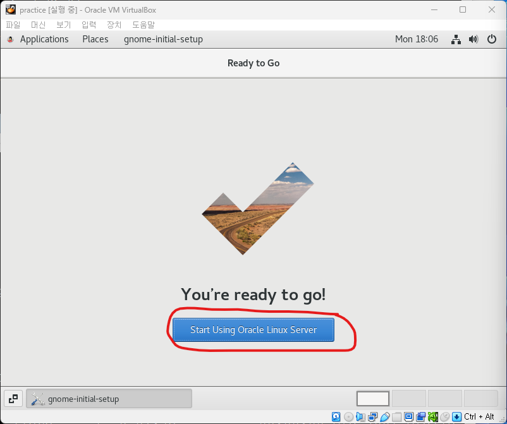Click the network adapters status icon
This screenshot has width=507, height=424.
click(372, 416)
